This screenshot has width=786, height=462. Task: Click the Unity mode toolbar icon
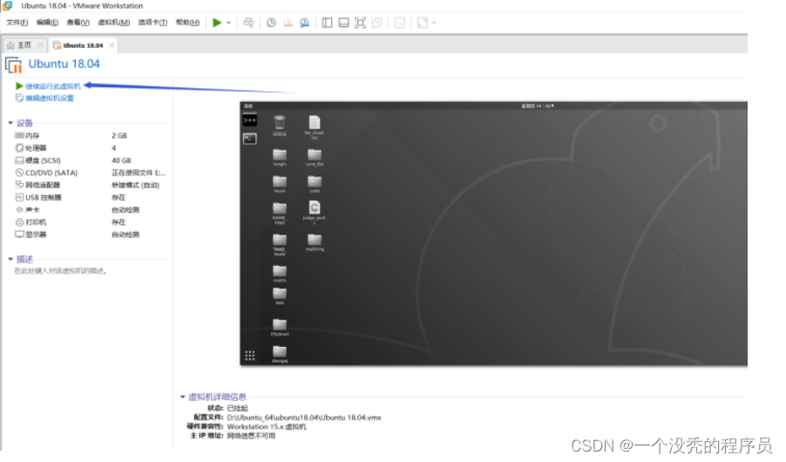[x=377, y=23]
